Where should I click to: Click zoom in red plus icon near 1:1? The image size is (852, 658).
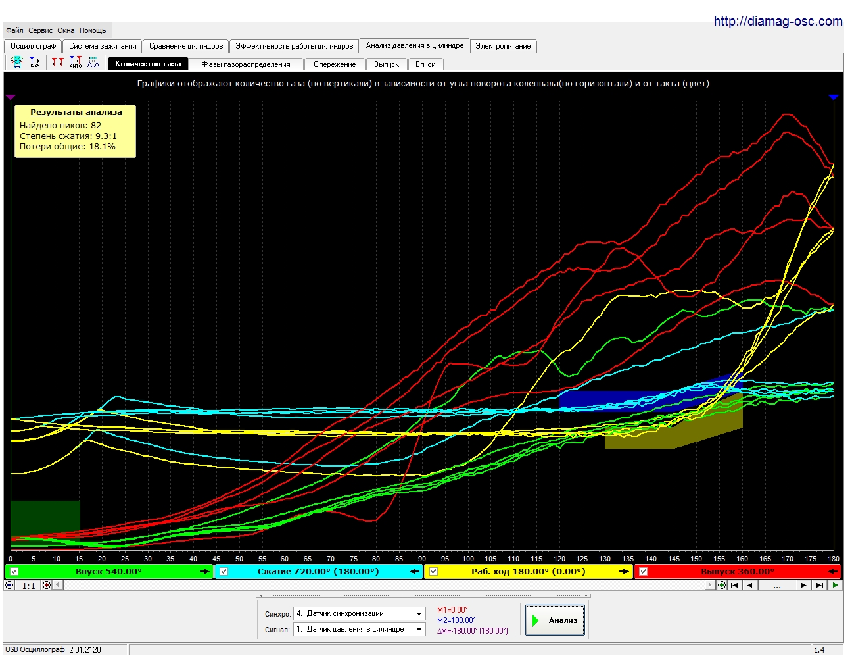(x=47, y=585)
